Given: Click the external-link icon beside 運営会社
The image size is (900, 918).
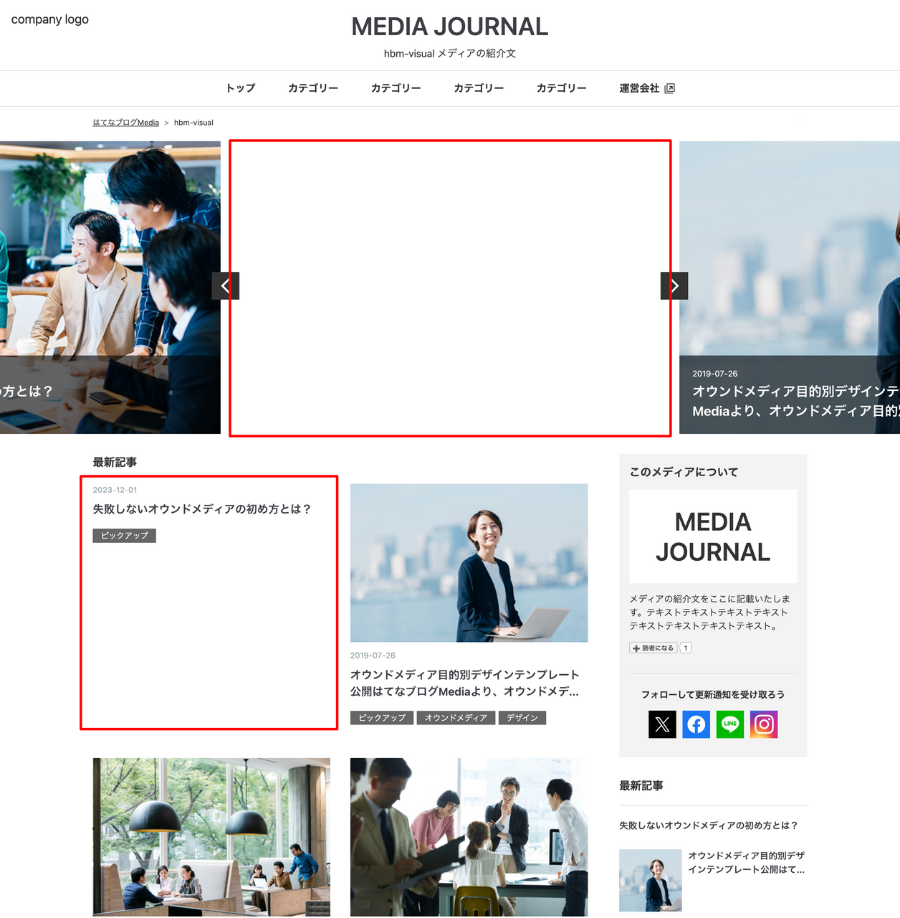Looking at the screenshot, I should (x=669, y=88).
